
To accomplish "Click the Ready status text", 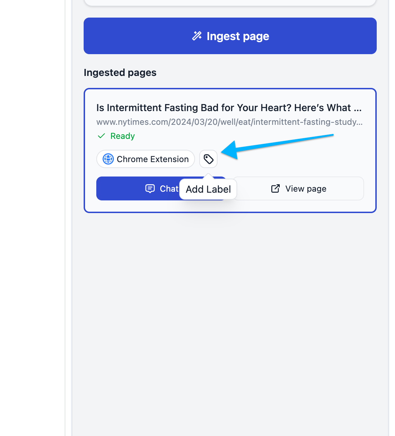I will (122, 136).
